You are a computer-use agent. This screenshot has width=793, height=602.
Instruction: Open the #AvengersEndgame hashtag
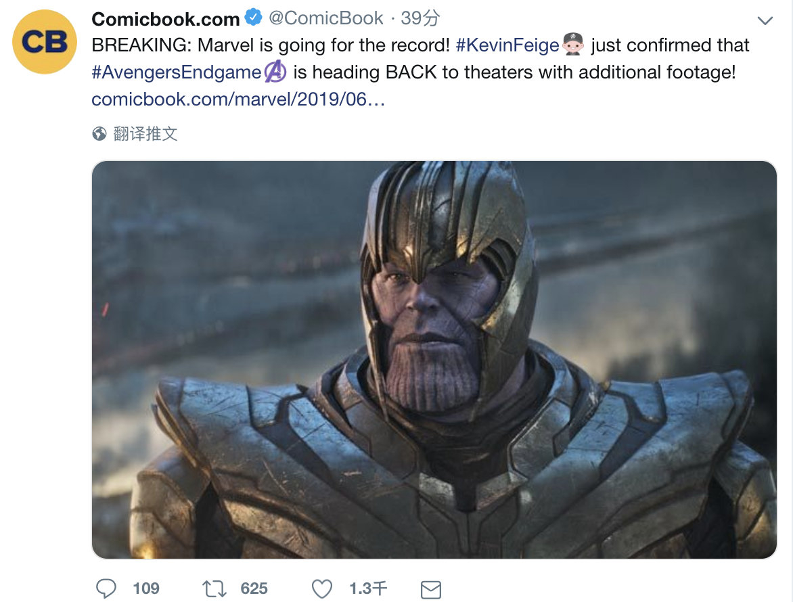pyautogui.click(x=176, y=72)
